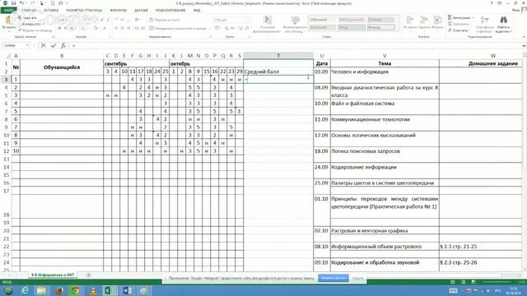The image size is (527, 296).
Task: Click the Скрыть link in notification
Action: (x=358, y=278)
